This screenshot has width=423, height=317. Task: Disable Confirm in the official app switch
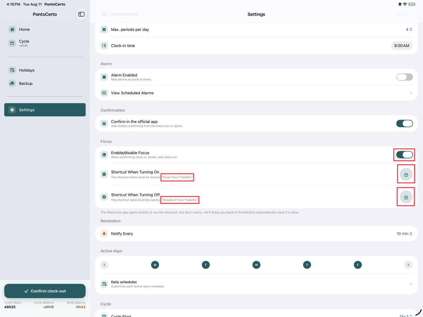pyautogui.click(x=405, y=123)
